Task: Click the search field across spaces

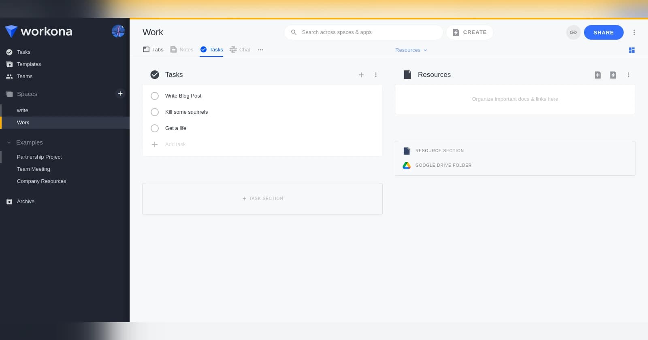Action: tap(364, 32)
